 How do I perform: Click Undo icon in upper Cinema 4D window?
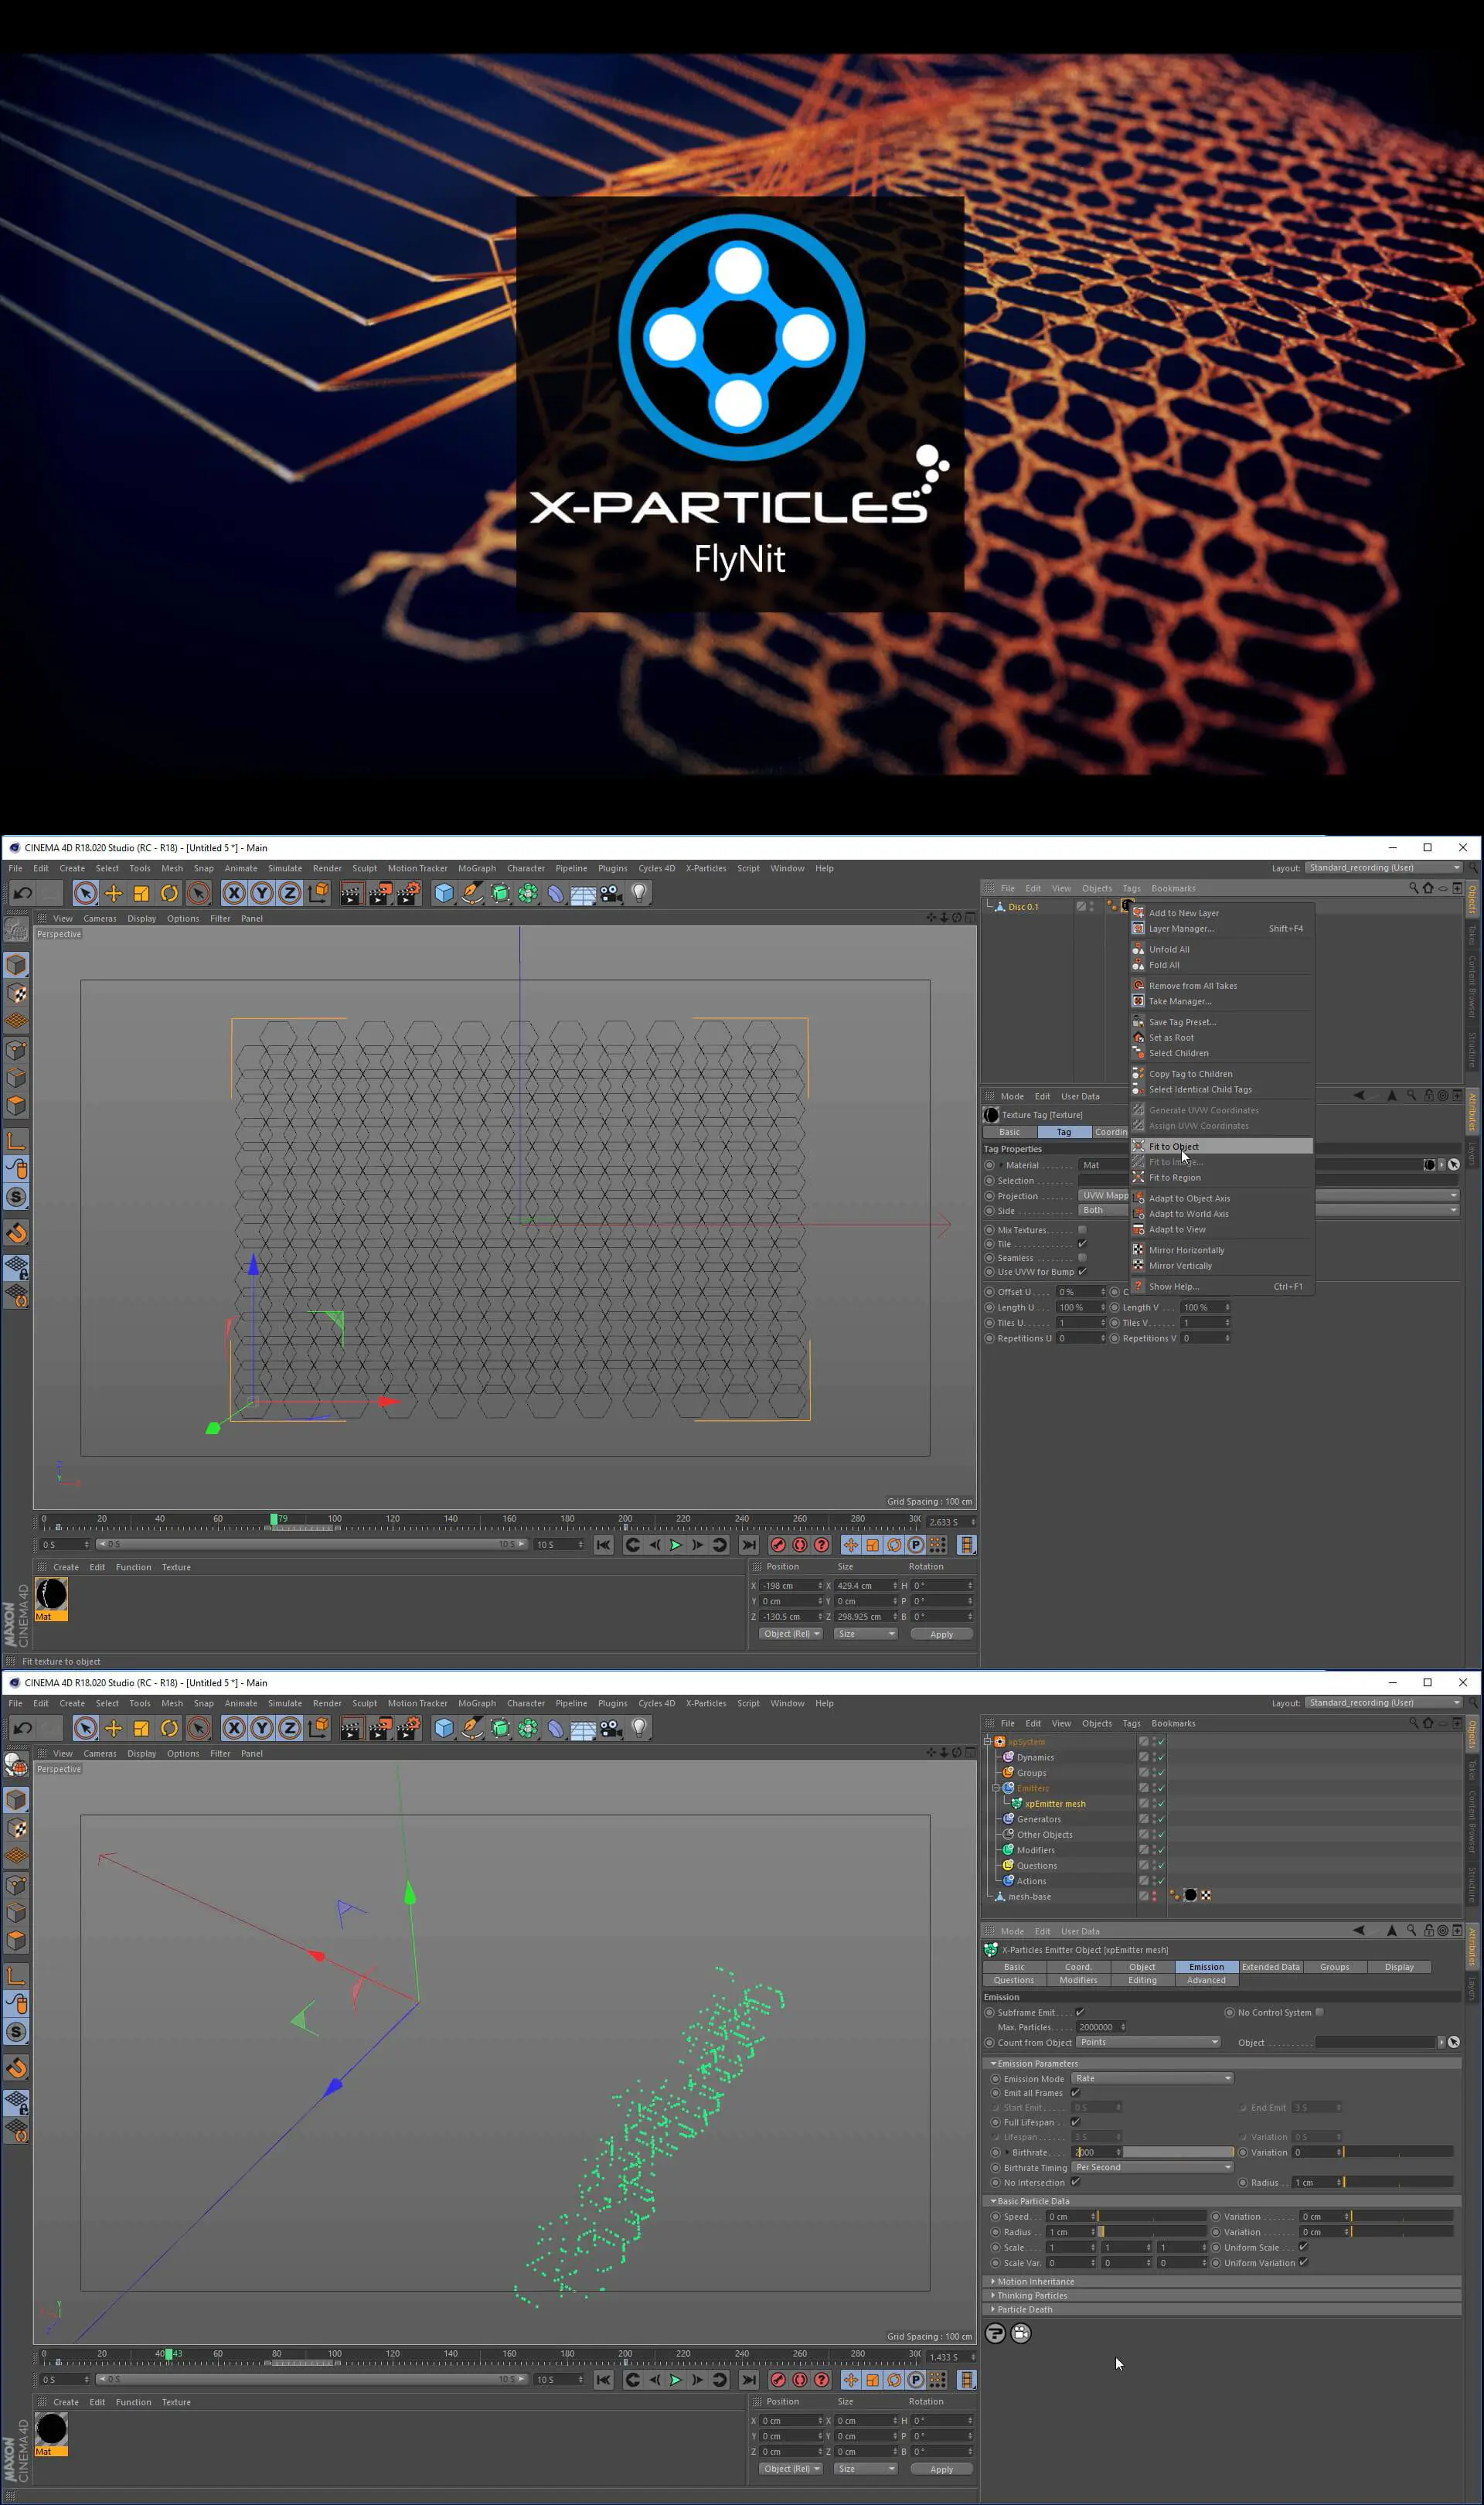pyautogui.click(x=22, y=893)
